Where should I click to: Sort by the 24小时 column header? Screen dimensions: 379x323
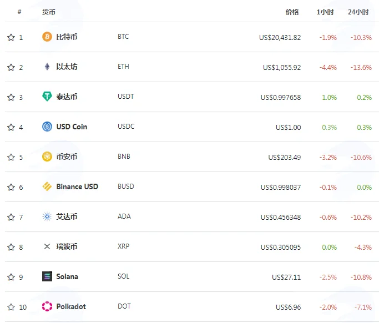358,12
